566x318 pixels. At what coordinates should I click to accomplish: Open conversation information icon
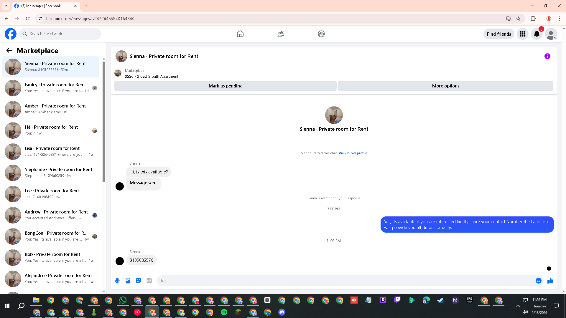point(547,56)
